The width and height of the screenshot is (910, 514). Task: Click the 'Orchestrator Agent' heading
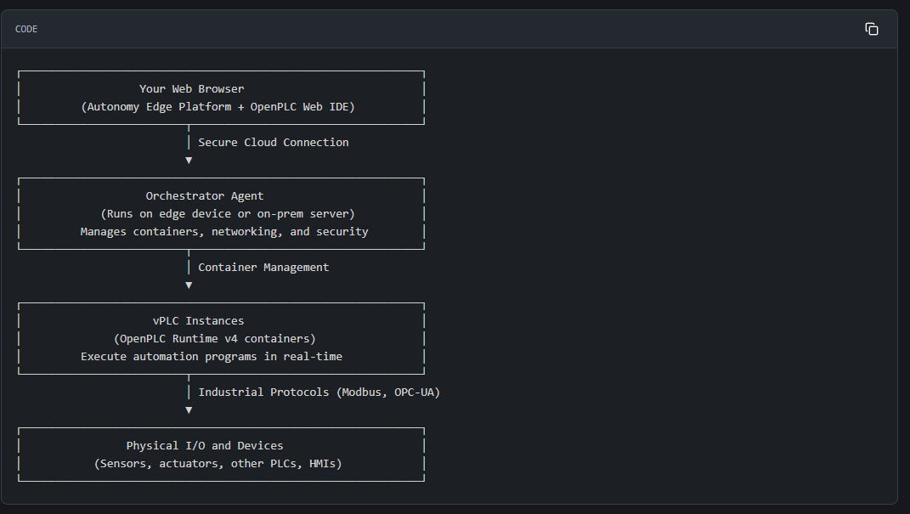tap(205, 196)
